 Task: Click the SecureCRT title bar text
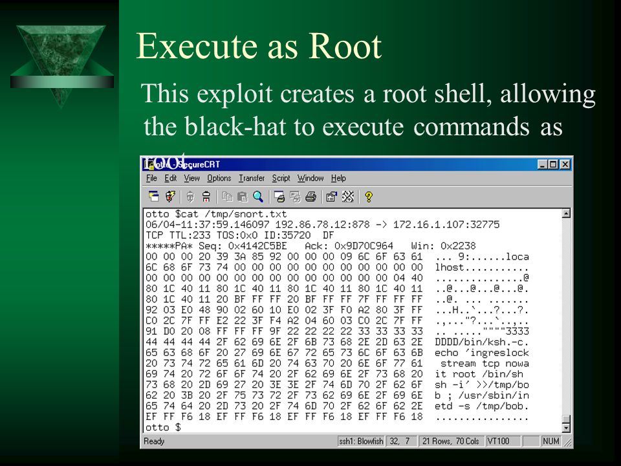pyautogui.click(x=188, y=164)
